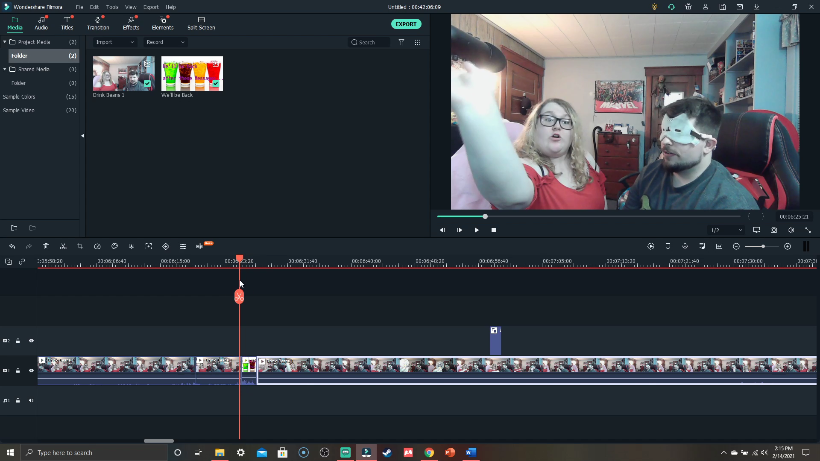Select the Drink Beans 1 media thumbnail
The width and height of the screenshot is (820, 461).
tap(124, 73)
